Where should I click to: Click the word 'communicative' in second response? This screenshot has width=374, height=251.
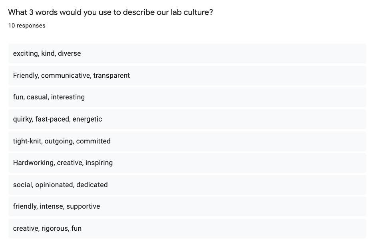pyautogui.click(x=66, y=75)
